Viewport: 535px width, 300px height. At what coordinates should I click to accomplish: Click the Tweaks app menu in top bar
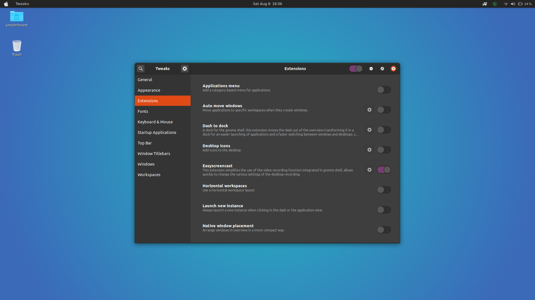(22, 4)
